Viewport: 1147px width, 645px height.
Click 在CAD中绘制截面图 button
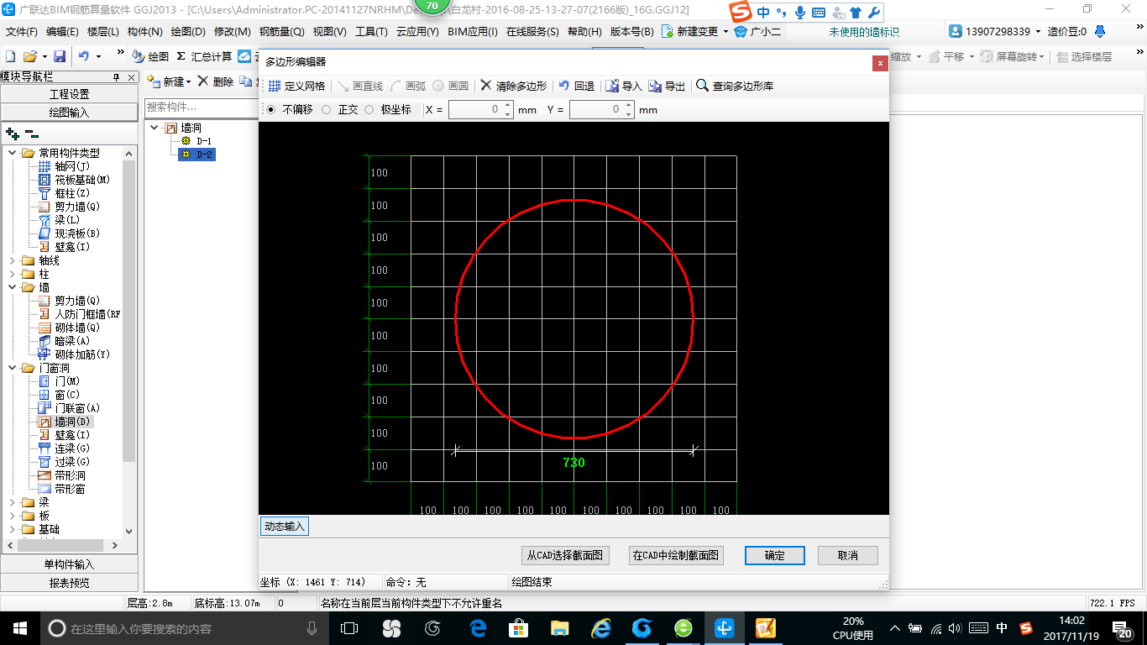tap(676, 555)
